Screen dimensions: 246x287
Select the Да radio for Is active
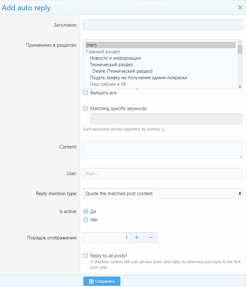pyautogui.click(x=86, y=212)
